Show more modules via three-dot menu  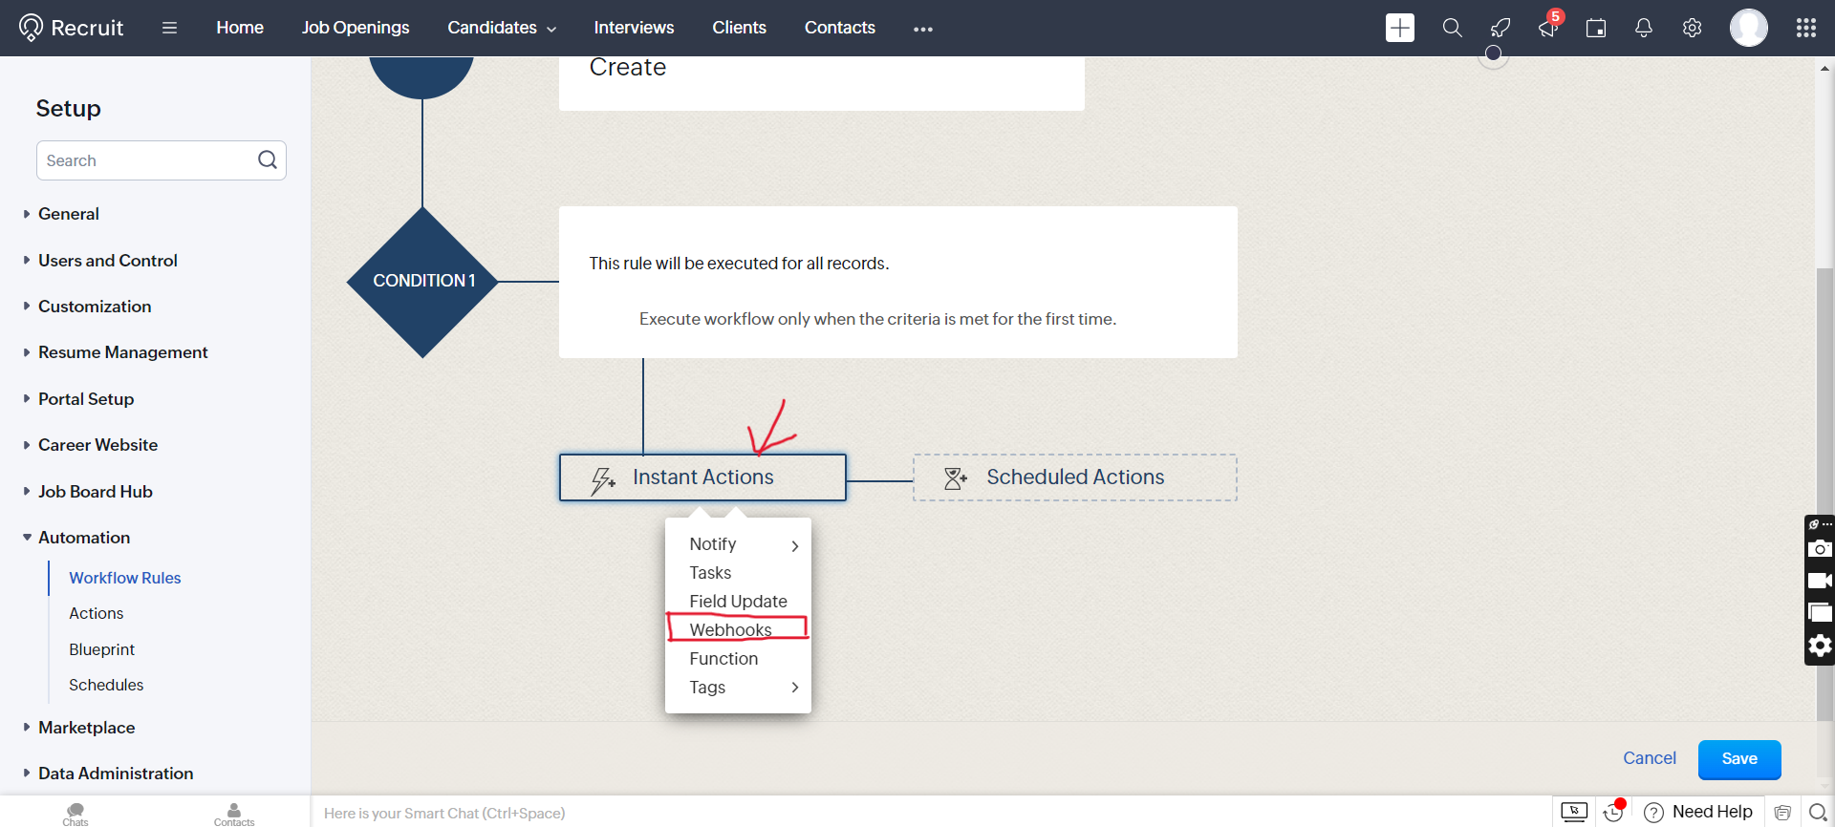point(922,29)
